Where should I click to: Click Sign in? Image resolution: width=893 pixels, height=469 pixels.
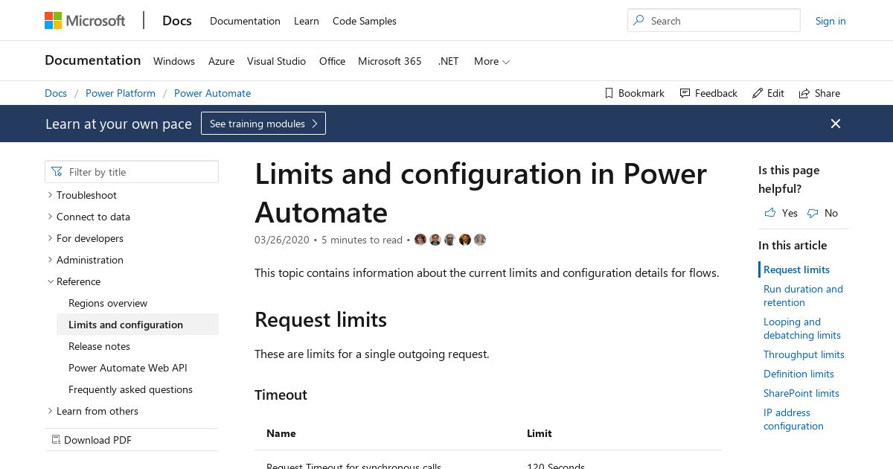pos(830,21)
